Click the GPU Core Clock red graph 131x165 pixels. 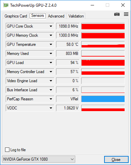(103, 26)
